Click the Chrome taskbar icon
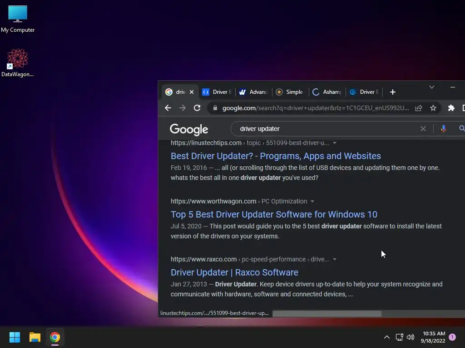The width and height of the screenshot is (465, 348). pos(55,337)
